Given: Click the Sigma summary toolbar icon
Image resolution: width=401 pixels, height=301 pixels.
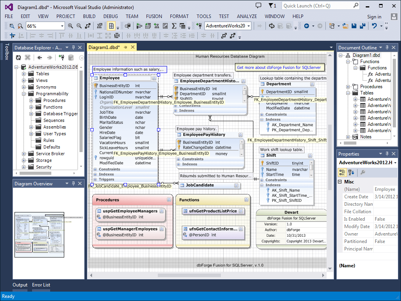Looking at the screenshot, I should pyautogui.click(x=174, y=26).
